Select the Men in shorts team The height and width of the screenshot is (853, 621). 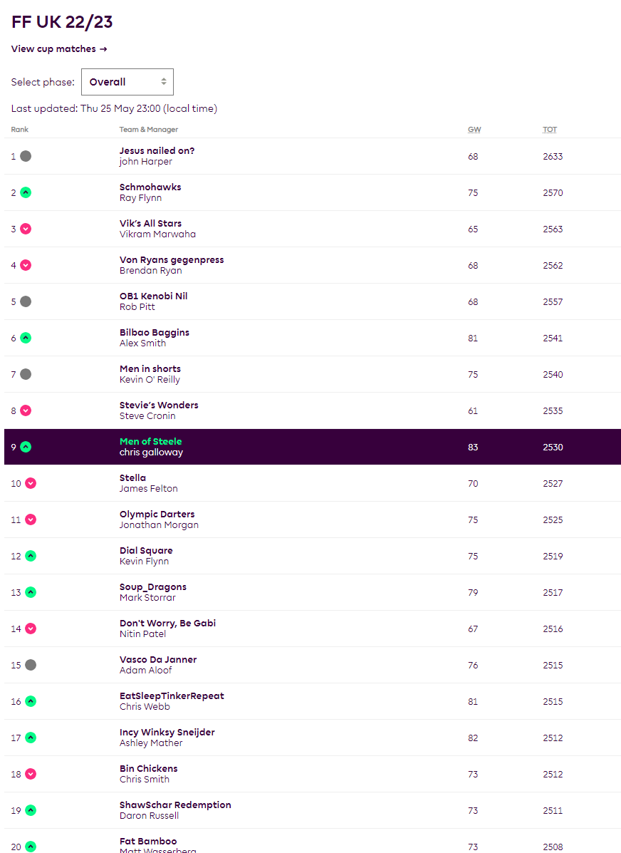150,369
